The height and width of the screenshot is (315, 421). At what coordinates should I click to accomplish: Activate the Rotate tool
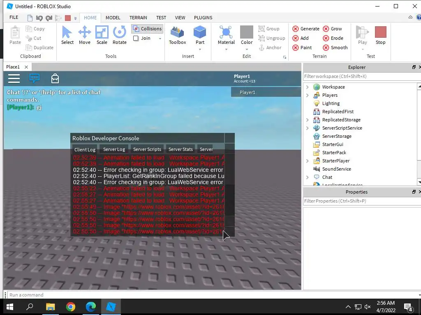point(120,35)
